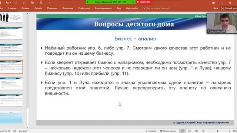Open the Вставка ribbon tab
Image resolution: width=237 pixels, height=133 pixels.
(x=26, y=8)
